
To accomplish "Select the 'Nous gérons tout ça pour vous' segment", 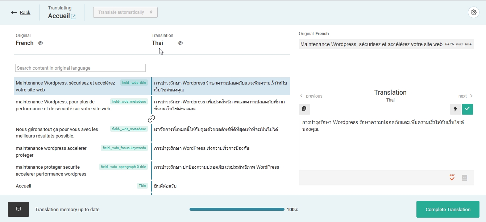I will [x=57, y=133].
